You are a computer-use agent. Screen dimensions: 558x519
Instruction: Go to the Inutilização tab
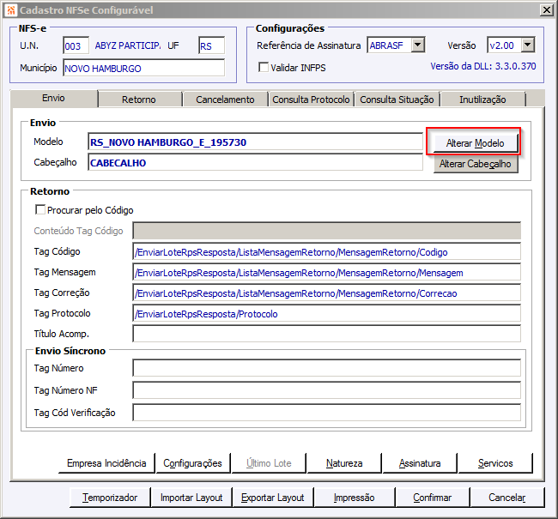tap(482, 100)
